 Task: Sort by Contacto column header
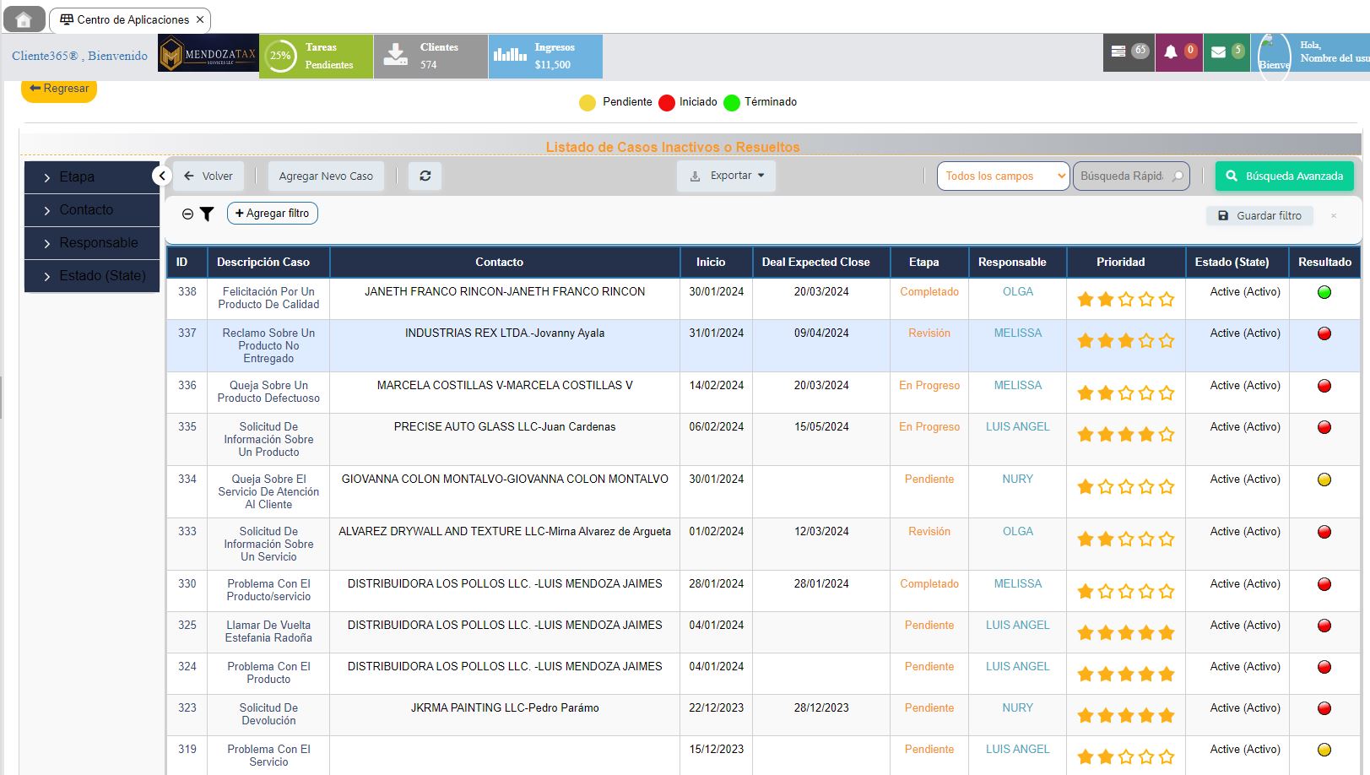[x=505, y=262]
